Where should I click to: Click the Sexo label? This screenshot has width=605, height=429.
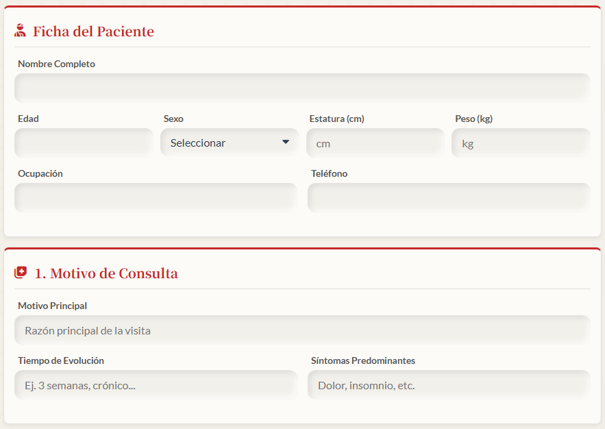click(173, 119)
